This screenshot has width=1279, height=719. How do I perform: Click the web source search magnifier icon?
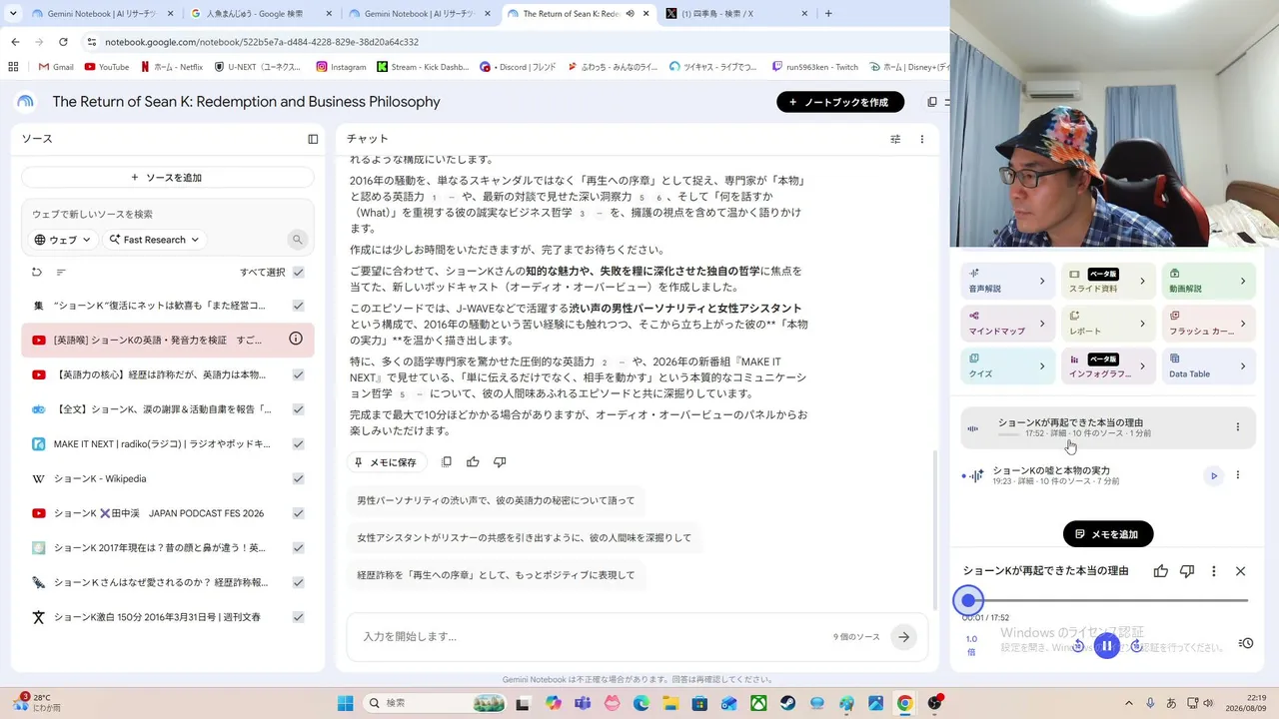pos(297,240)
